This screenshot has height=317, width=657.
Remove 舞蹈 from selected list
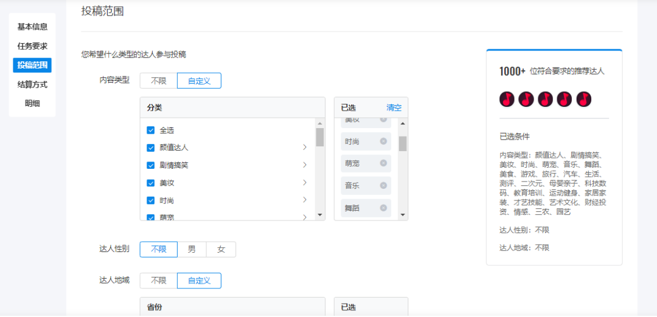click(x=383, y=208)
